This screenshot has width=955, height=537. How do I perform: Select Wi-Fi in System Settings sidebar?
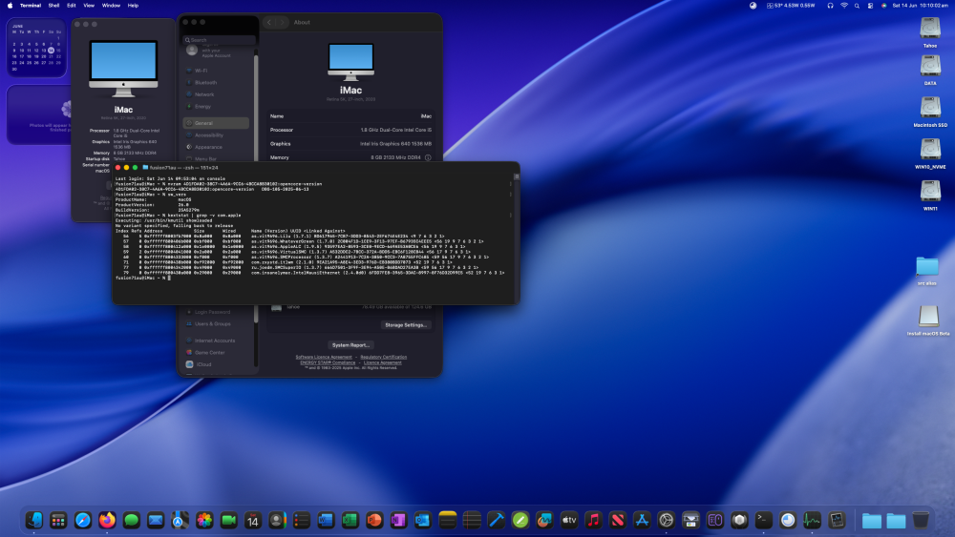click(216, 71)
